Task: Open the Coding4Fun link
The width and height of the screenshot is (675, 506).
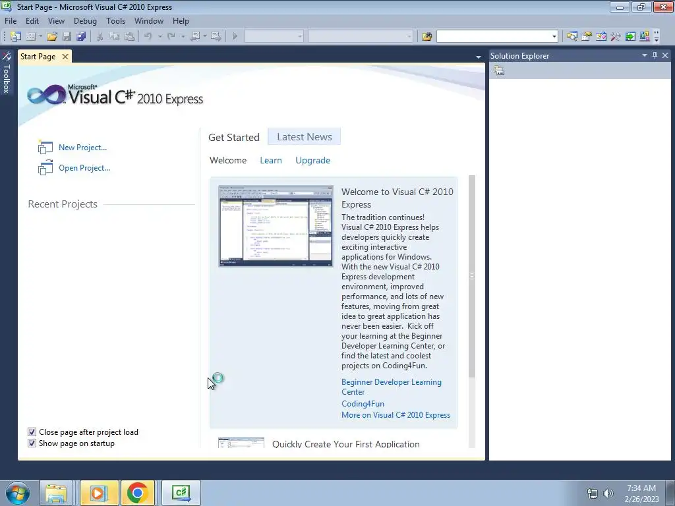Action: pyautogui.click(x=363, y=404)
